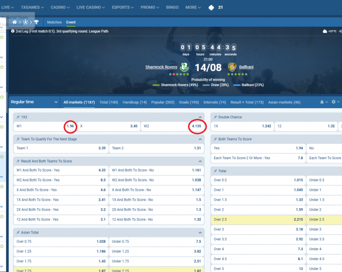Select Under 1.75 Asian Total at 2.51
Image resolution: width=342 pixels, height=272 pixels.
[x=157, y=261]
